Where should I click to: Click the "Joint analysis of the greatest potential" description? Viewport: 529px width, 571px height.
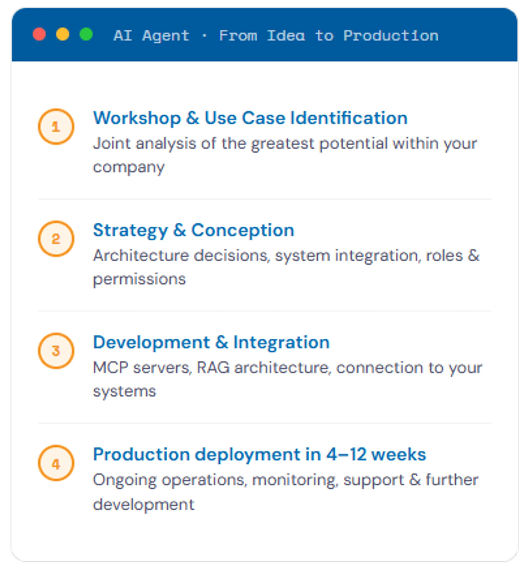285,144
